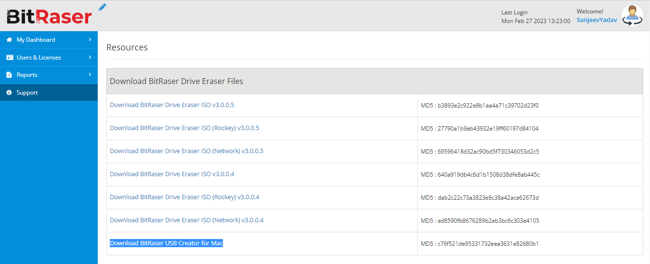Open the Reports menu item
This screenshot has width=650, height=264.
49,75
